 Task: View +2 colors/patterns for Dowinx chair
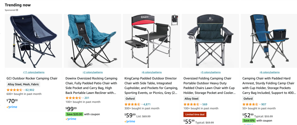tap(92, 72)
